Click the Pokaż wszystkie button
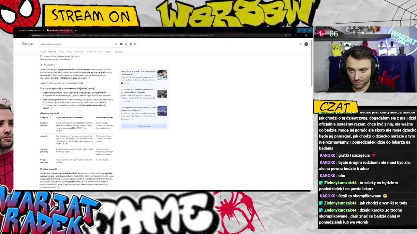The image size is (417, 234). point(144,126)
